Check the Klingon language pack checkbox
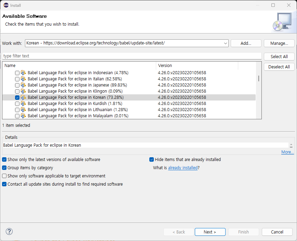Screen dimensions: 297x241 [17, 91]
